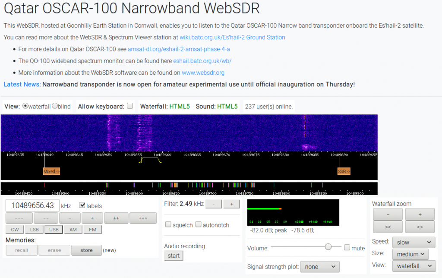Click the waterfall max zoom out <> button

pos(420,227)
